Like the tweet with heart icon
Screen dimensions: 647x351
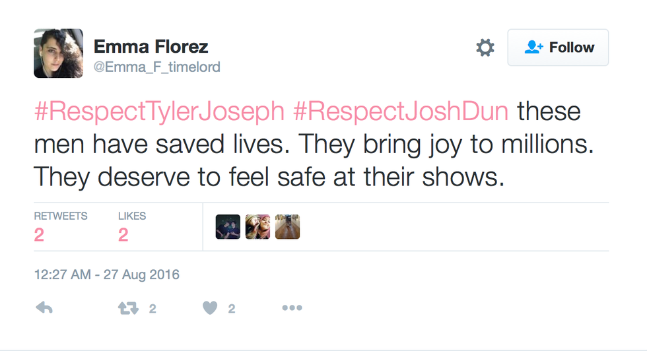click(210, 308)
